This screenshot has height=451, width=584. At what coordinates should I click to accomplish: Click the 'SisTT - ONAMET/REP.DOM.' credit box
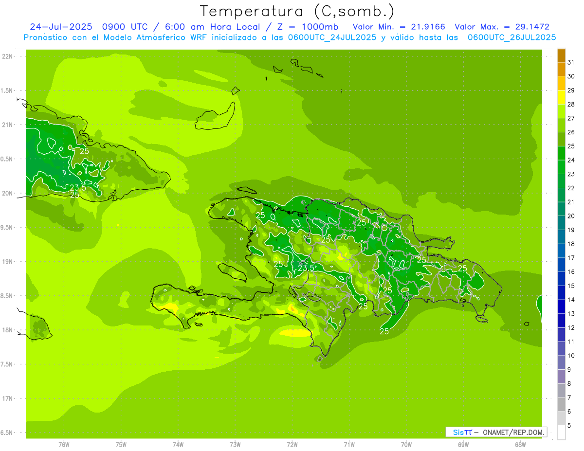pyautogui.click(x=496, y=432)
